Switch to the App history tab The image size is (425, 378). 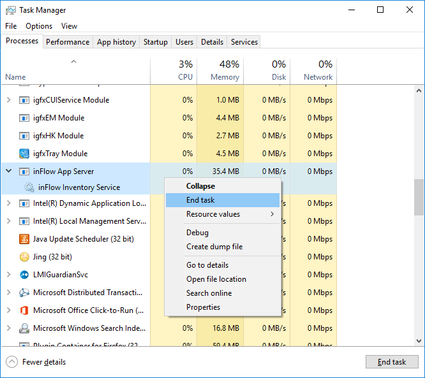pos(116,42)
